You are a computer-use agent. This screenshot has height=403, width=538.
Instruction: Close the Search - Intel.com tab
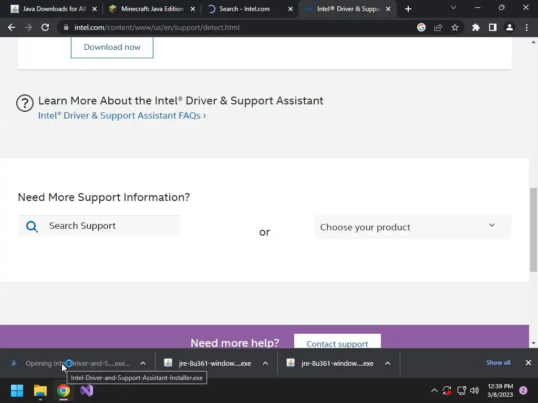290,9
